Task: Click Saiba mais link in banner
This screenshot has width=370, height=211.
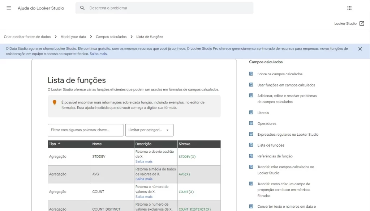Action: [x=98, y=54]
